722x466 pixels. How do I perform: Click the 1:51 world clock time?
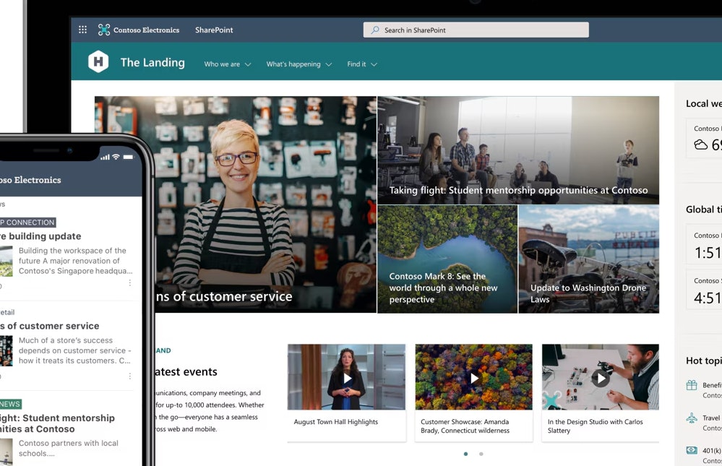coord(708,253)
